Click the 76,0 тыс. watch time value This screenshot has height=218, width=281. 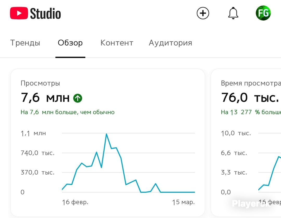click(x=250, y=98)
